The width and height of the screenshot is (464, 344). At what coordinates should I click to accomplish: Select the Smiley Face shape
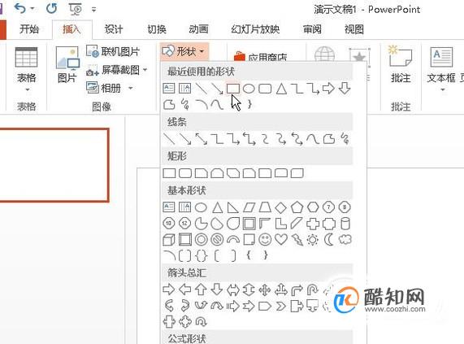point(265,239)
